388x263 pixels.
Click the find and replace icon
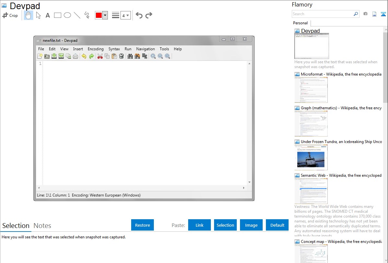click(x=137, y=56)
